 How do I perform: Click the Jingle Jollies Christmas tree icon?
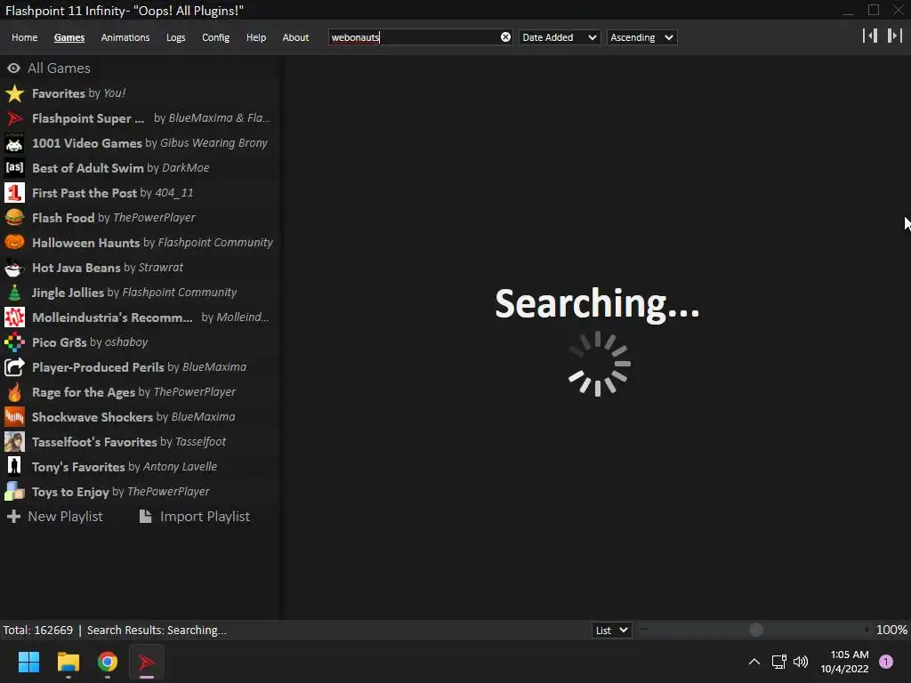coord(14,293)
